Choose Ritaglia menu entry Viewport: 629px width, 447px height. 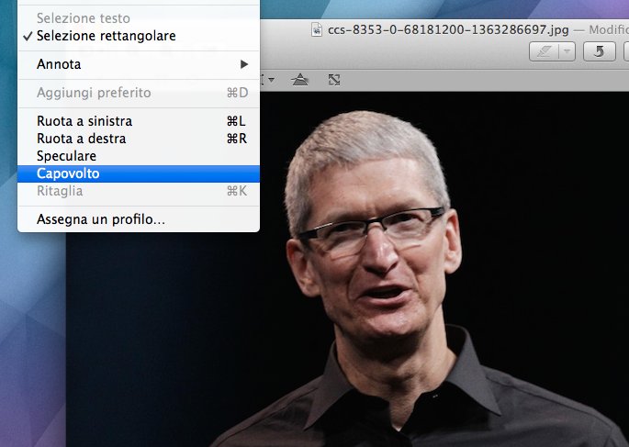(139, 191)
